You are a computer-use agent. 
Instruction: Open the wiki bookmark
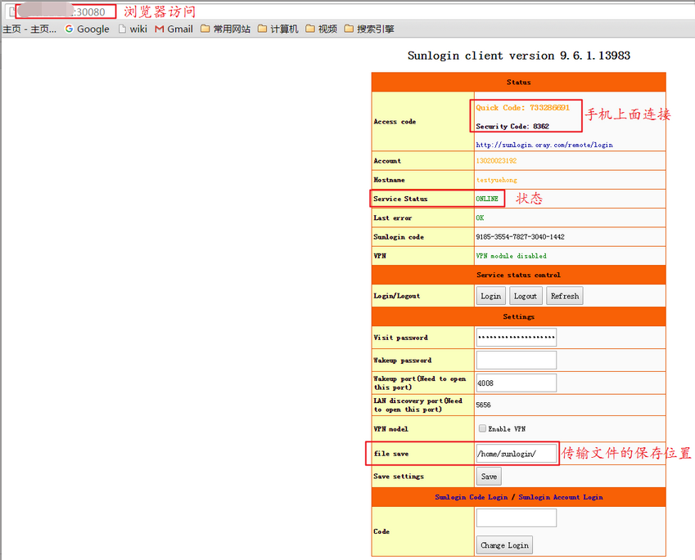(x=133, y=29)
